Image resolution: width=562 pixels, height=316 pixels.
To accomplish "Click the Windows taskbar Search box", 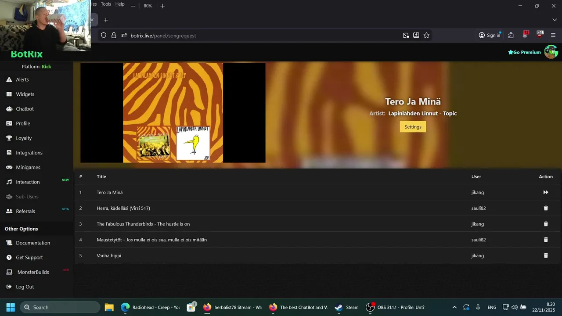I will click(x=60, y=307).
